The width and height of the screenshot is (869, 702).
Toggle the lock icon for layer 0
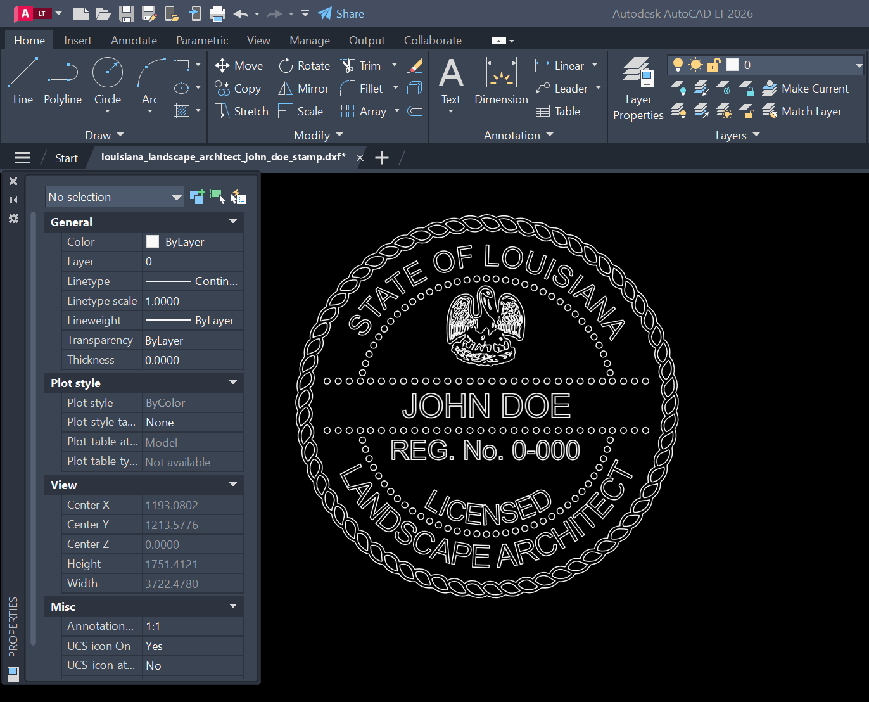coord(714,65)
